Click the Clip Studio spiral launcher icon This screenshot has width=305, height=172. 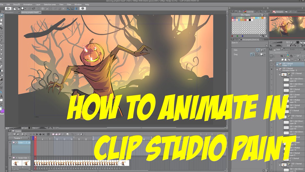tap(8, 8)
